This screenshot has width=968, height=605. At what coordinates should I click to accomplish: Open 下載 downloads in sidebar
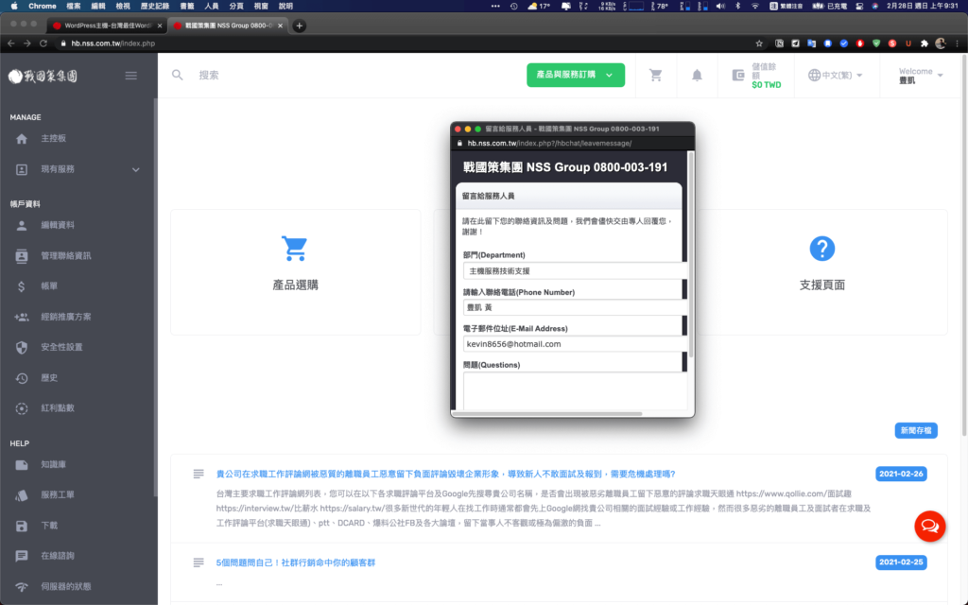click(49, 526)
